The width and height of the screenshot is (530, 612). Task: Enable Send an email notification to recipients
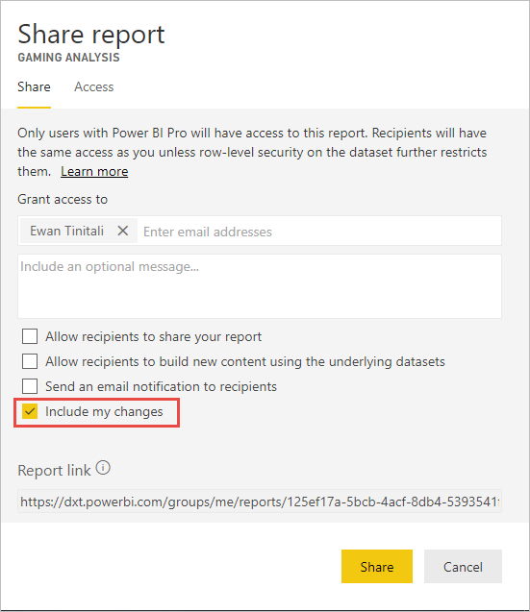click(30, 386)
